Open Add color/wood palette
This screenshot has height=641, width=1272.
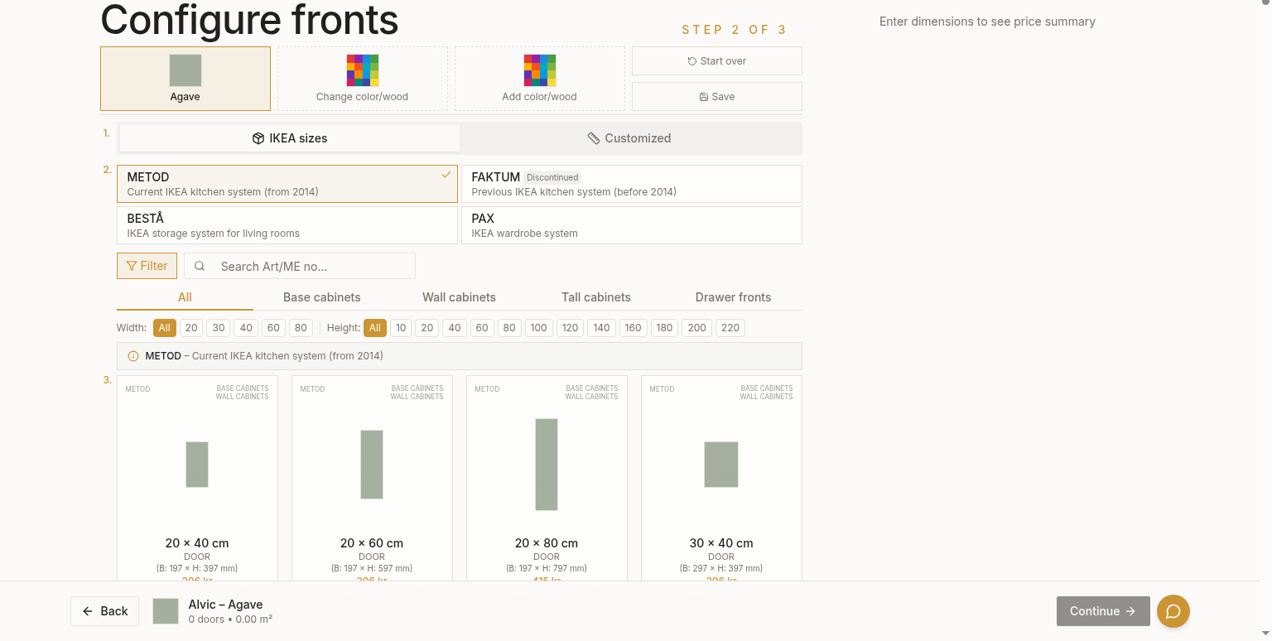point(540,79)
